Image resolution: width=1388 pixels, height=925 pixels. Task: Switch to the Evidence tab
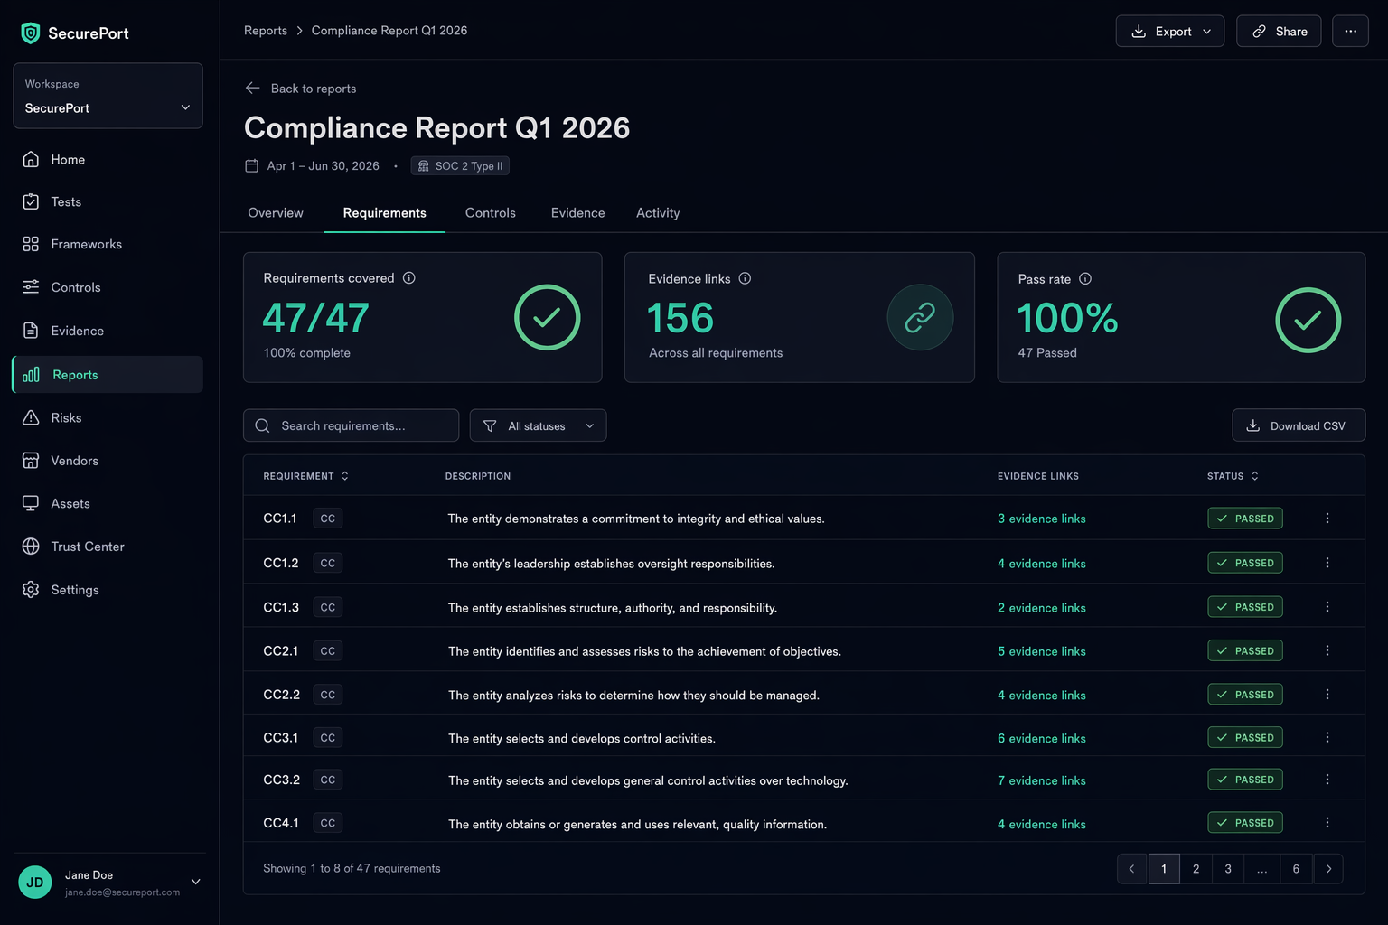pos(578,213)
